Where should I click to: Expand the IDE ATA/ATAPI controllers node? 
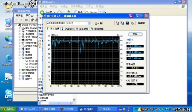pos(19,28)
